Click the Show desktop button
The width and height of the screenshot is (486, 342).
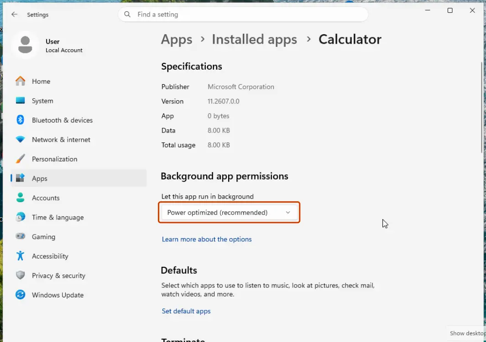coord(467,333)
